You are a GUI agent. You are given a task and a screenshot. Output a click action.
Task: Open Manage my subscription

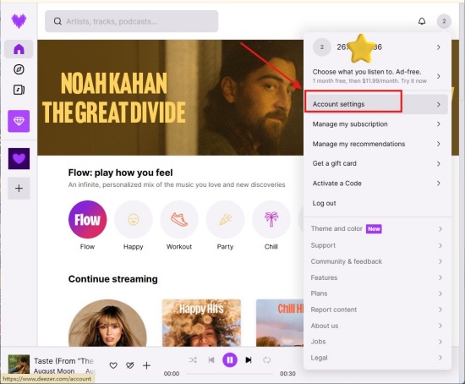[x=377, y=124]
